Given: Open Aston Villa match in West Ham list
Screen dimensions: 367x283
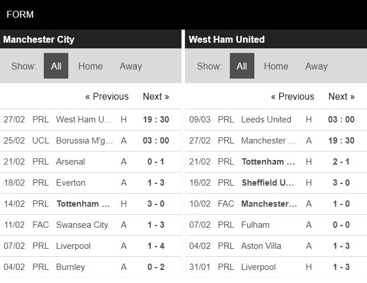Looking at the screenshot, I should click(262, 246).
